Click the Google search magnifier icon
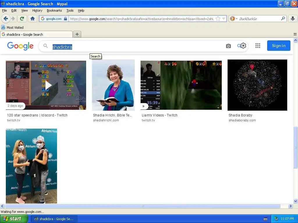Viewport: 298px width, 223px height. pos(45,46)
